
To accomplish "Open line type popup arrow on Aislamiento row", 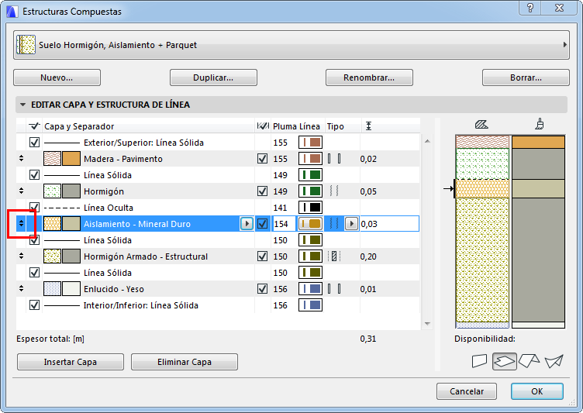I will pyautogui.click(x=351, y=224).
